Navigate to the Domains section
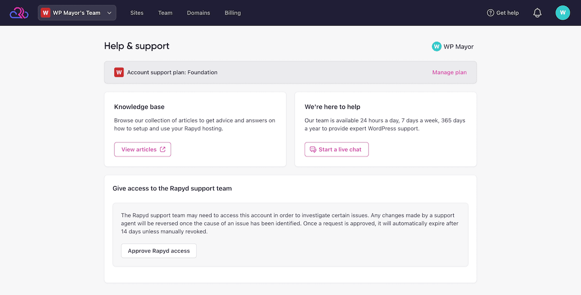 coord(199,13)
